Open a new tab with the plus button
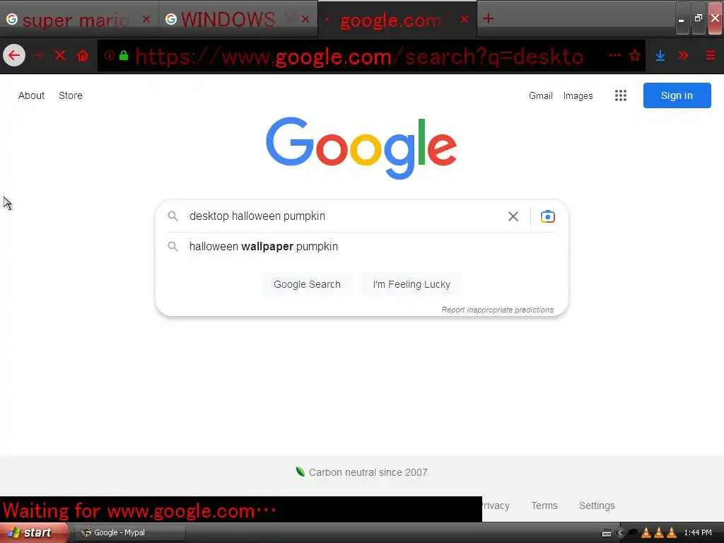Viewport: 724px width, 543px height. point(488,18)
